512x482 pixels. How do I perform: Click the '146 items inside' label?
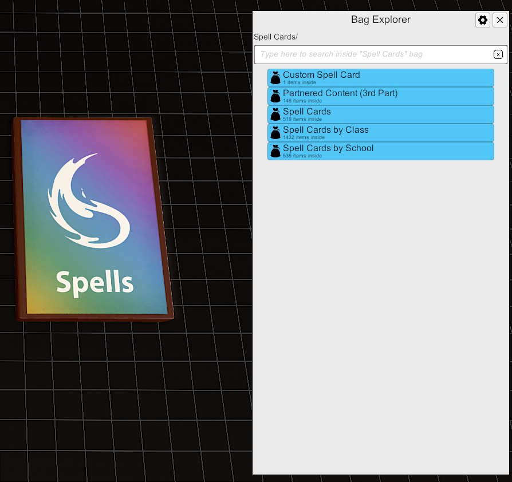(x=302, y=101)
